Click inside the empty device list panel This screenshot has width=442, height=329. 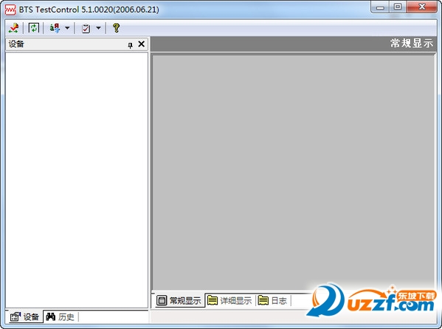coord(77,180)
